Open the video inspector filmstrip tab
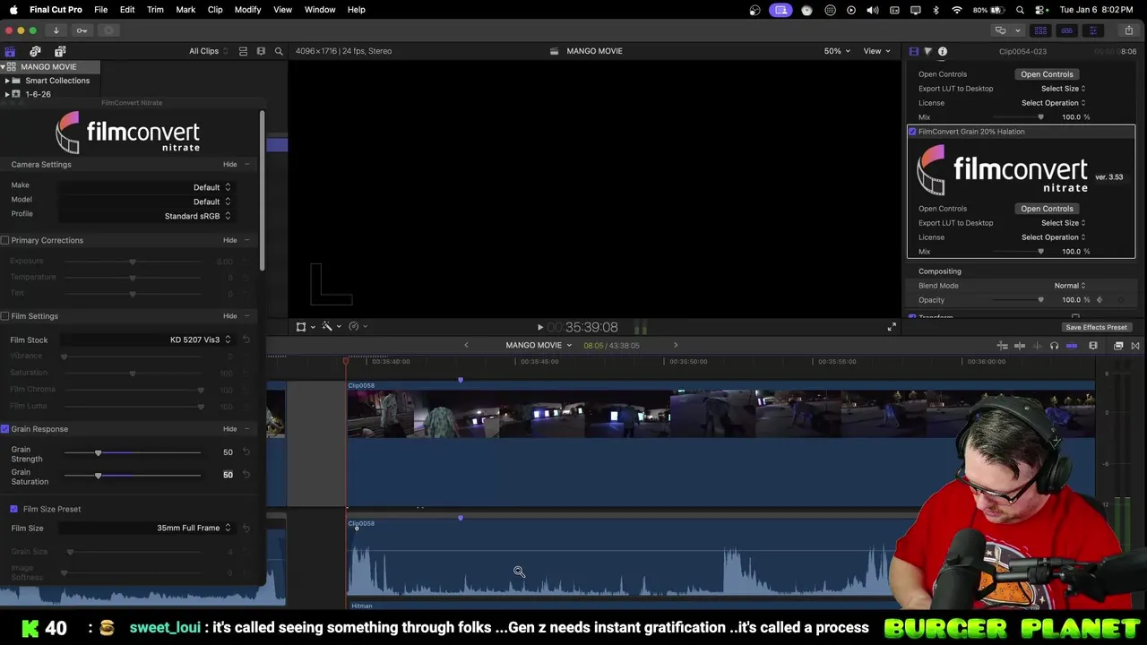The width and height of the screenshot is (1147, 645). 914,51
